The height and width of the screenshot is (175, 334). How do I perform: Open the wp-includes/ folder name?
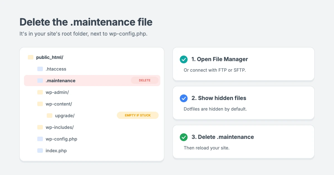tap(60, 127)
